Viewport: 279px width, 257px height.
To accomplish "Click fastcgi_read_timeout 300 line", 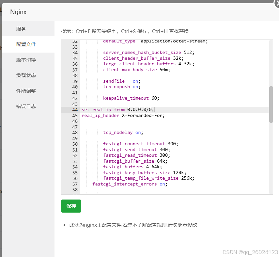I will 136,155.
